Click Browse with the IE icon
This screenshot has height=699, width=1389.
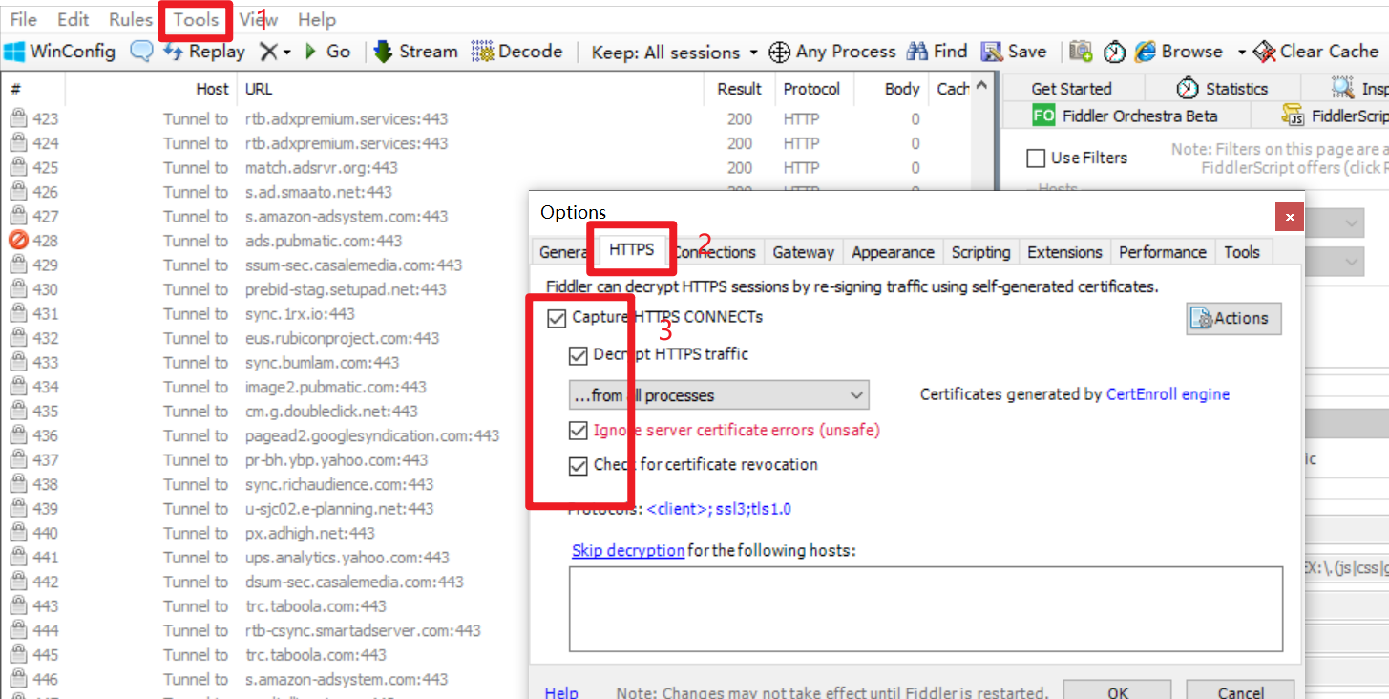point(1179,52)
